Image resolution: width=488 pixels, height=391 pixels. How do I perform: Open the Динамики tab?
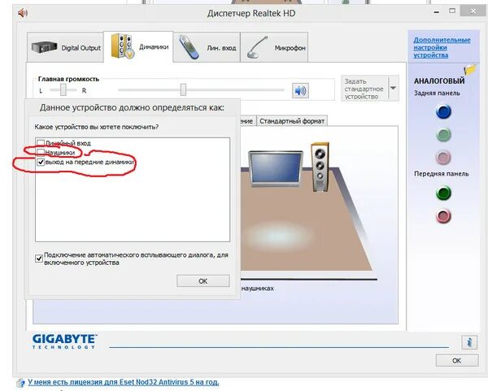coord(138,47)
